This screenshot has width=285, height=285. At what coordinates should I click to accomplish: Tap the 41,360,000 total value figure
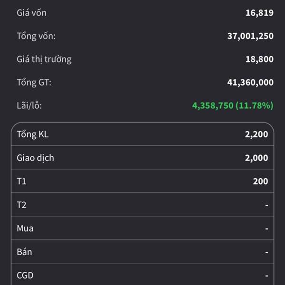[250, 82]
